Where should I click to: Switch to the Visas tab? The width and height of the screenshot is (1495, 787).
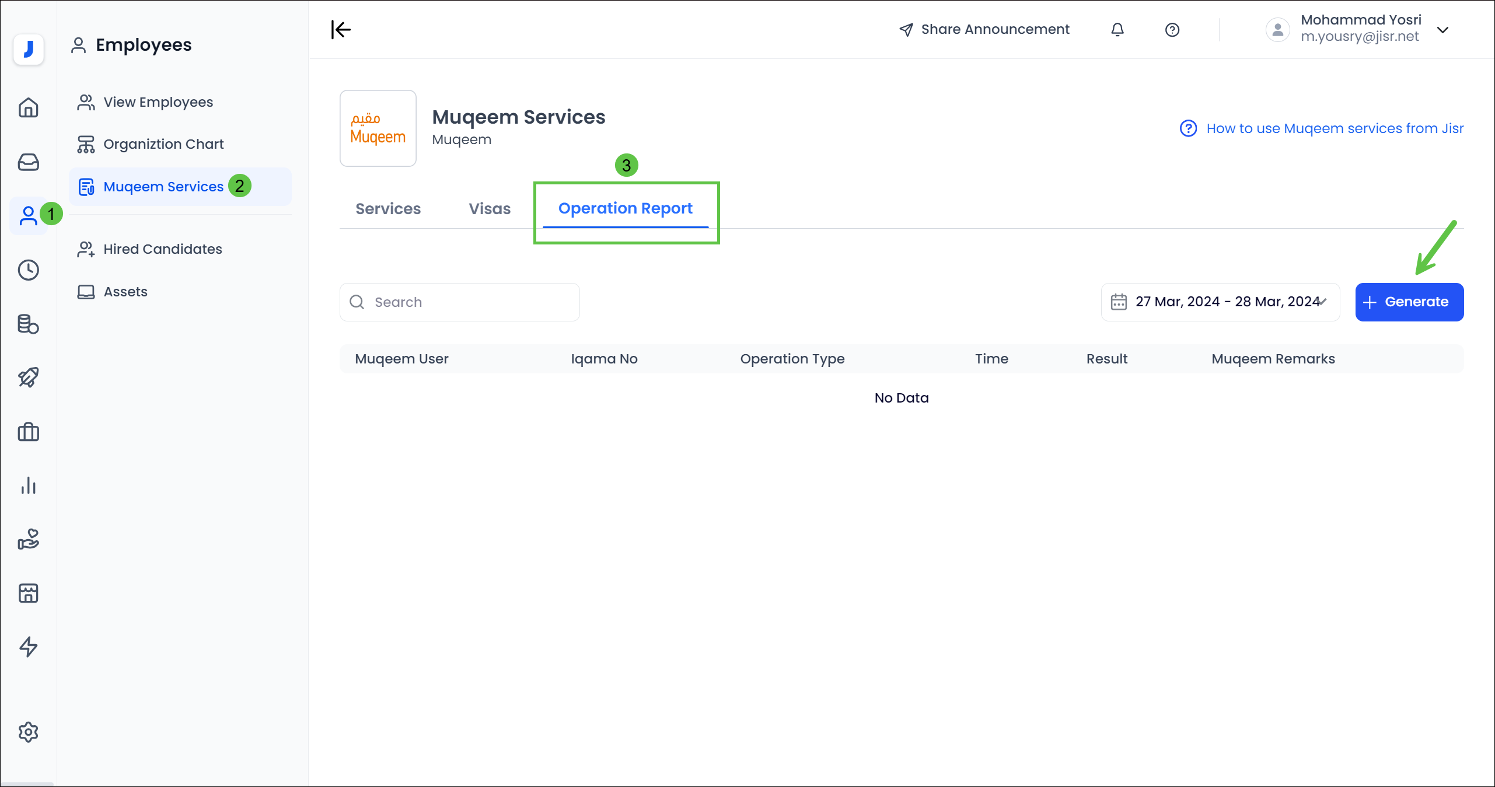490,209
